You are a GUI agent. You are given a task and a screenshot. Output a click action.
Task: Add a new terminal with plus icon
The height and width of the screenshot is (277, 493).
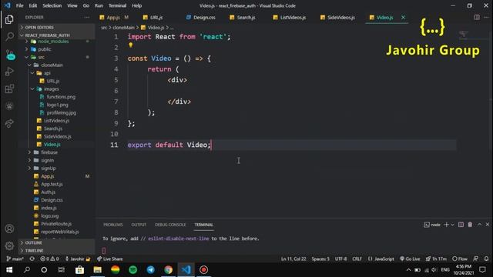tap(446, 225)
